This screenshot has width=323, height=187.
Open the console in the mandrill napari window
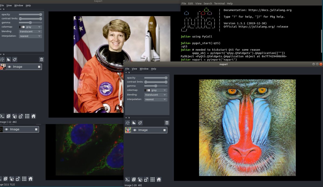pyautogui.click(x=128, y=179)
